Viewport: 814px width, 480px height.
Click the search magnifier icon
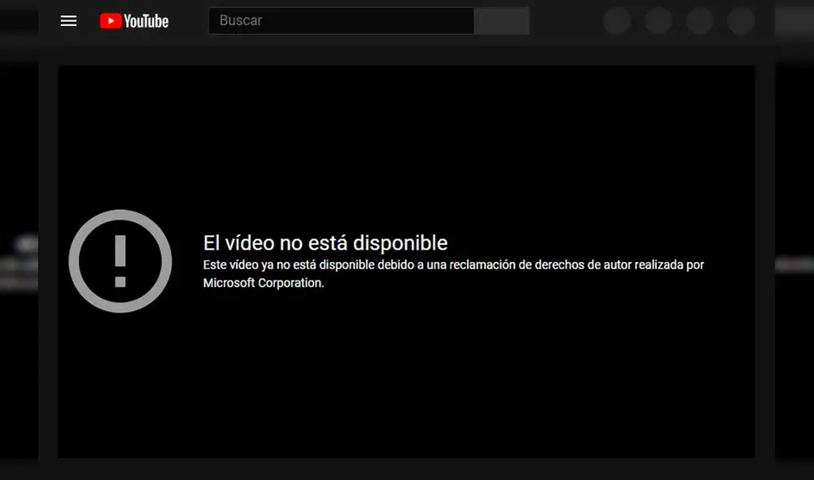[501, 20]
